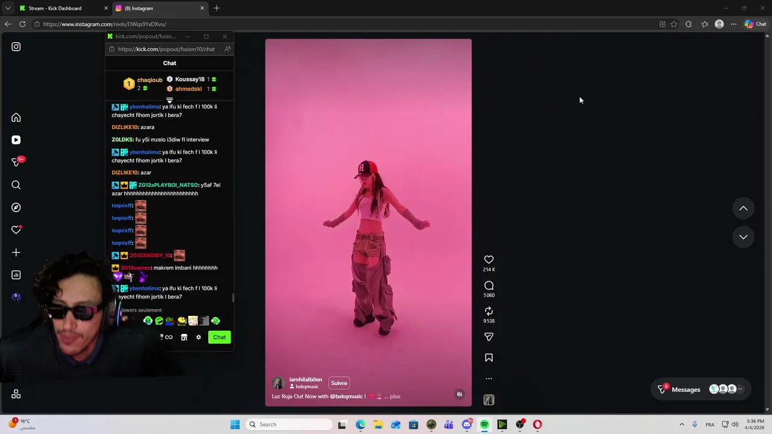The width and height of the screenshot is (772, 434).
Task: Open iamhilalbilen profile link
Action: pos(305,380)
